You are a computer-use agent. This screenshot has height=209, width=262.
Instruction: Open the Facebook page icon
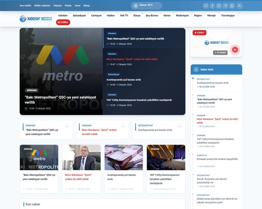212,6
